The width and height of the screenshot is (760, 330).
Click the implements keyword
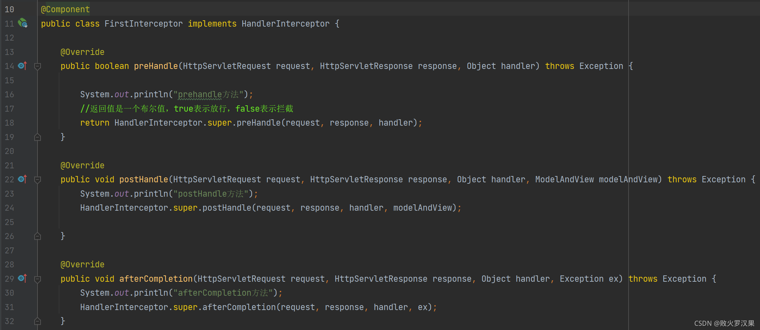click(212, 24)
